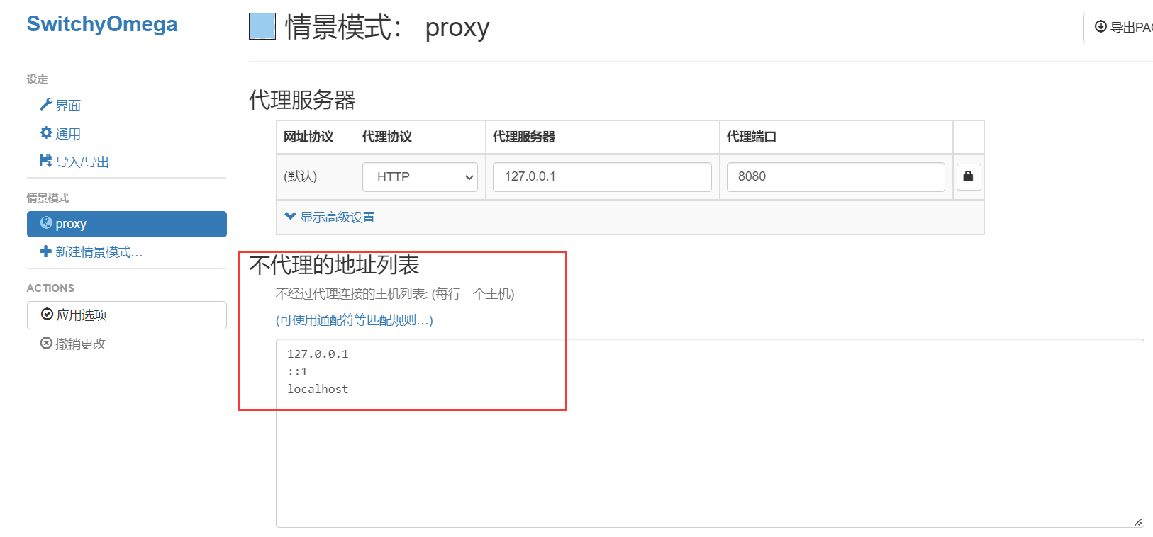Open the wildcard rules help link
Image resolution: width=1153 pixels, height=537 pixels.
point(355,320)
